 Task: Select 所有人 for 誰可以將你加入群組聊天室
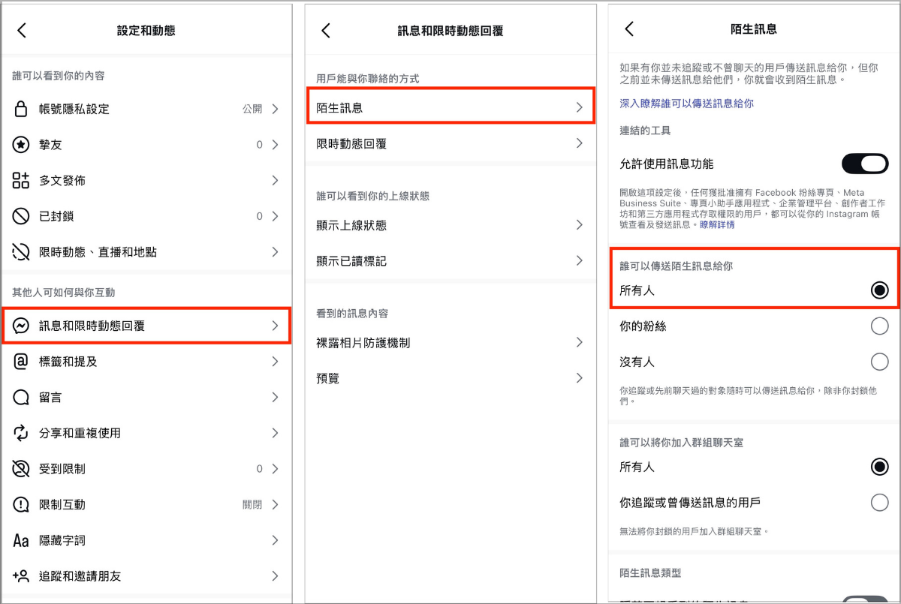879,467
